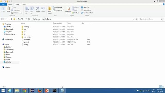Click Select all
The width and height of the screenshot is (165, 93).
coord(85,7)
